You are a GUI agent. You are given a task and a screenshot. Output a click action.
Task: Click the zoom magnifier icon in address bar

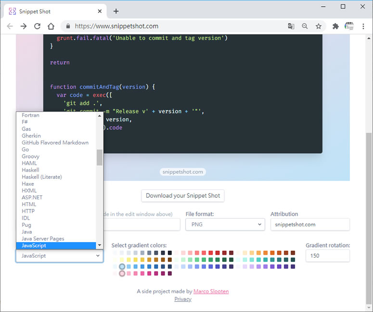[x=305, y=26]
